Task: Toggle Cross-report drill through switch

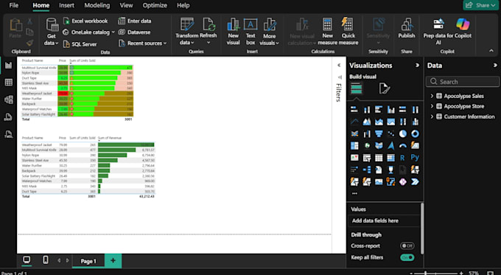Action: pyautogui.click(x=407, y=246)
